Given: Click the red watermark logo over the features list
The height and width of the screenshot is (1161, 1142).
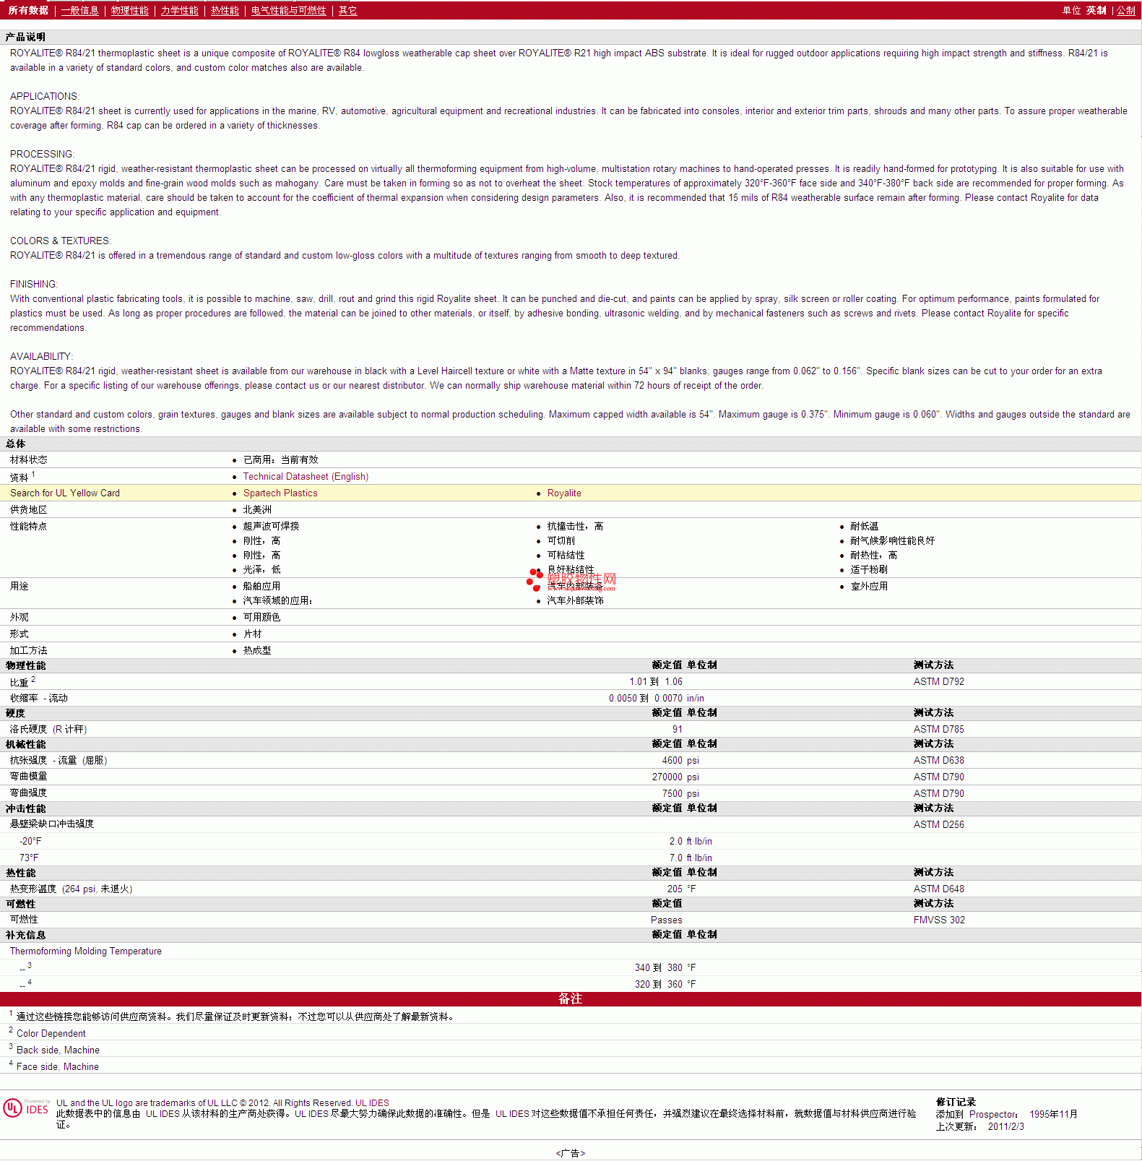Looking at the screenshot, I should [571, 580].
